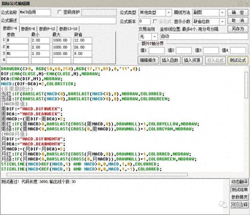This screenshot has width=250, height=215.
Task: Toggle the 密码保护 password protection checkbox
Action: point(59,12)
